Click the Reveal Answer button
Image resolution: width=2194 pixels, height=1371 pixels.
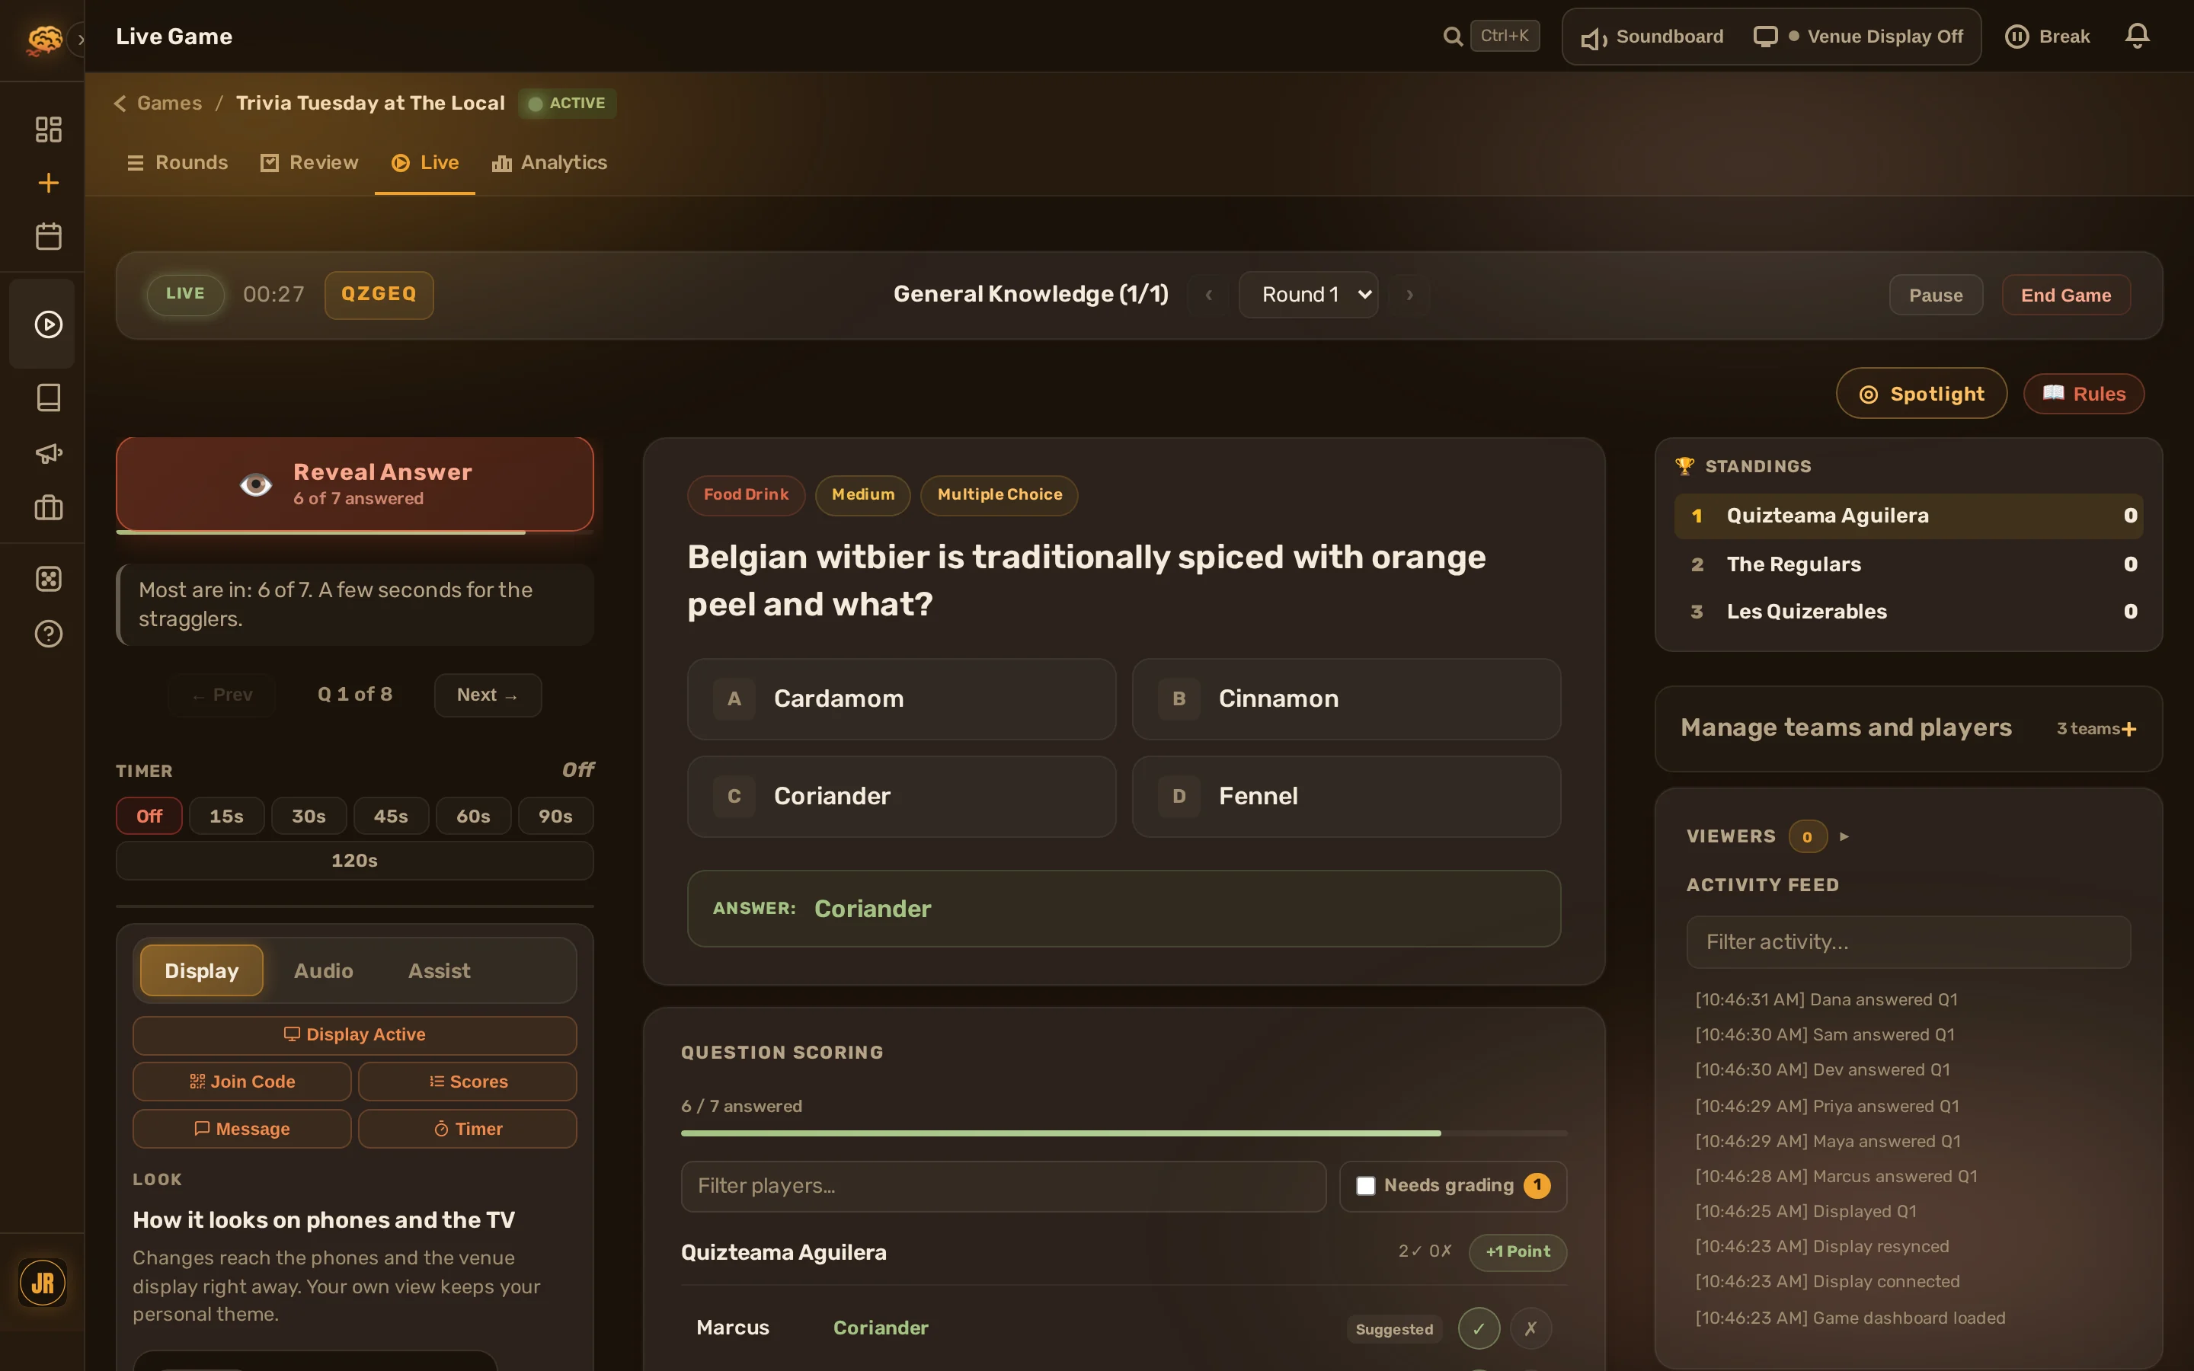coord(354,484)
